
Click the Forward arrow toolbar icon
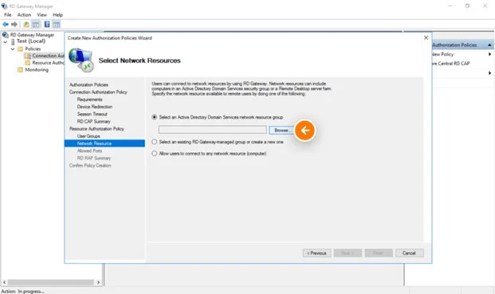coord(14,24)
